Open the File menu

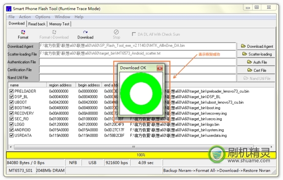pyautogui.click(x=11, y=17)
